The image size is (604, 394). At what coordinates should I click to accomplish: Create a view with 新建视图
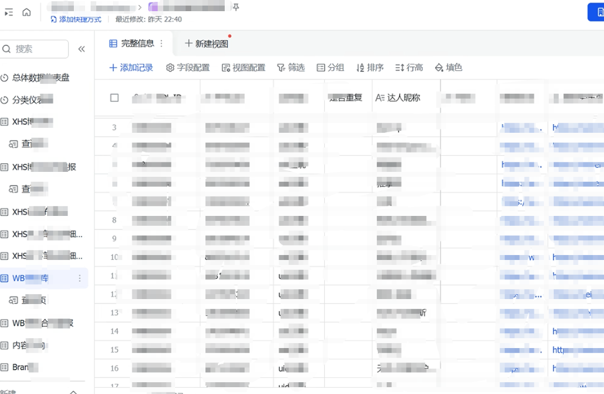[x=207, y=43]
